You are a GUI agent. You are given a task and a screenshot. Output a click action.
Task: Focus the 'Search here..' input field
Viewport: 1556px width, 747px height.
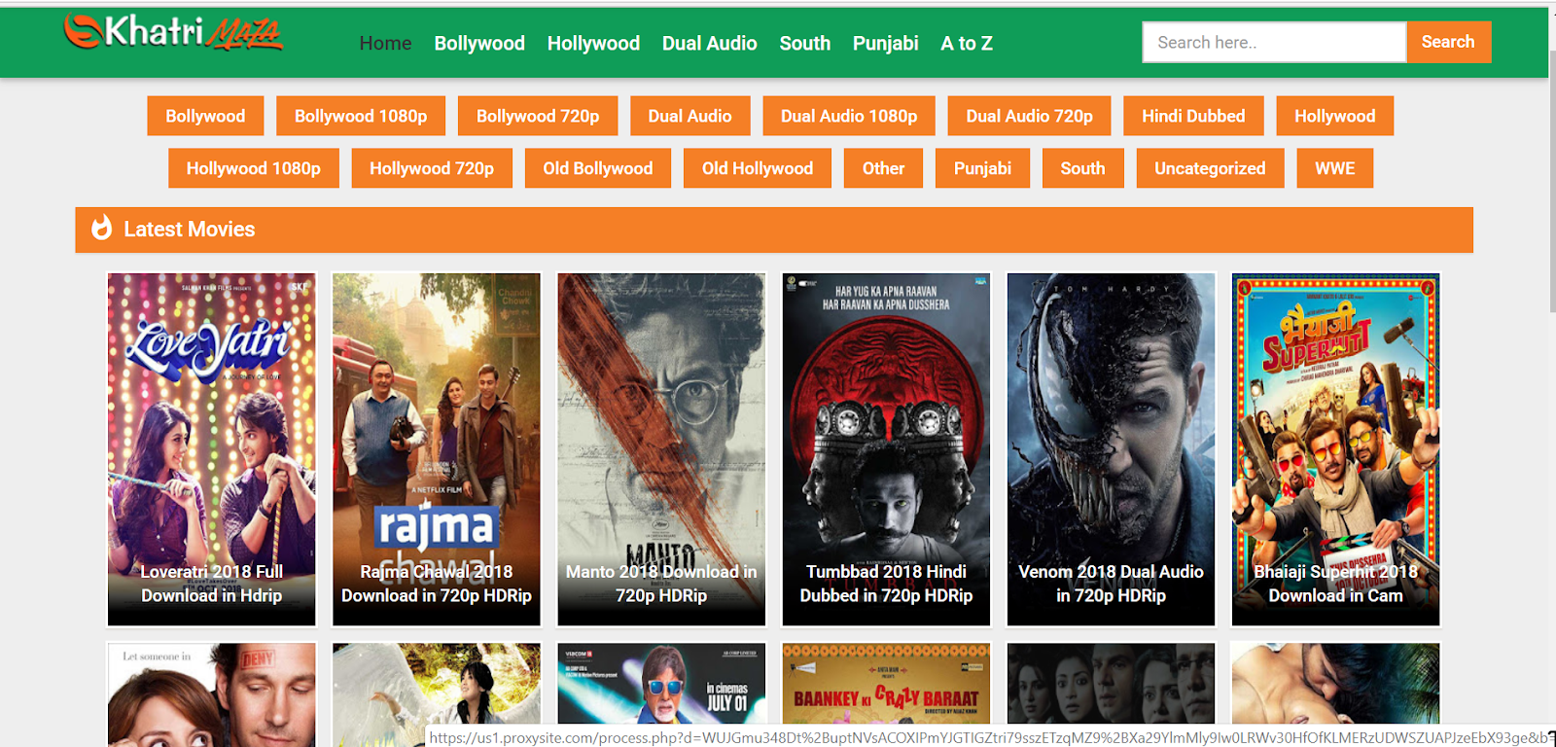(x=1274, y=42)
